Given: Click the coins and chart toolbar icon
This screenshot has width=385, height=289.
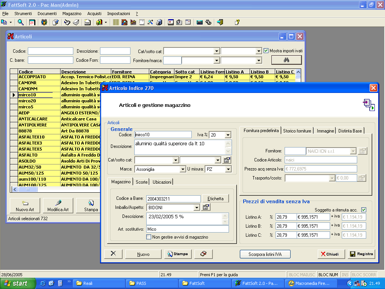Looking at the screenshot, I should click(99, 22).
